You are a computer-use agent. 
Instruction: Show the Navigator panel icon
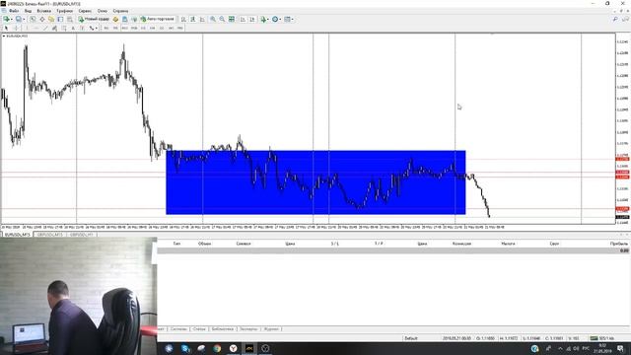click(51, 19)
